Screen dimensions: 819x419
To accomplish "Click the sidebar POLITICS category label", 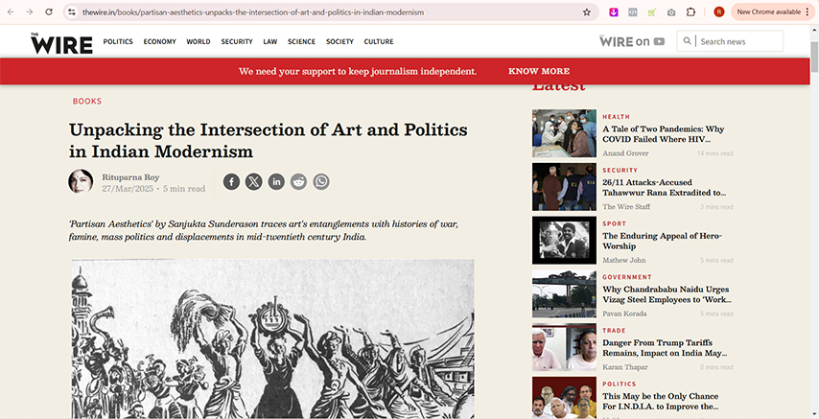I will point(620,384).
